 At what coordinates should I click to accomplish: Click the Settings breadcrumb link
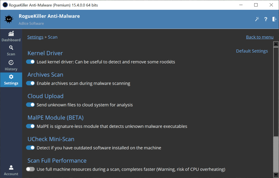(x=35, y=37)
